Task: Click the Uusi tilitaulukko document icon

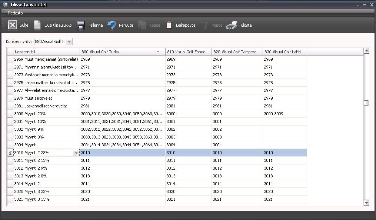Action: (x=37, y=25)
